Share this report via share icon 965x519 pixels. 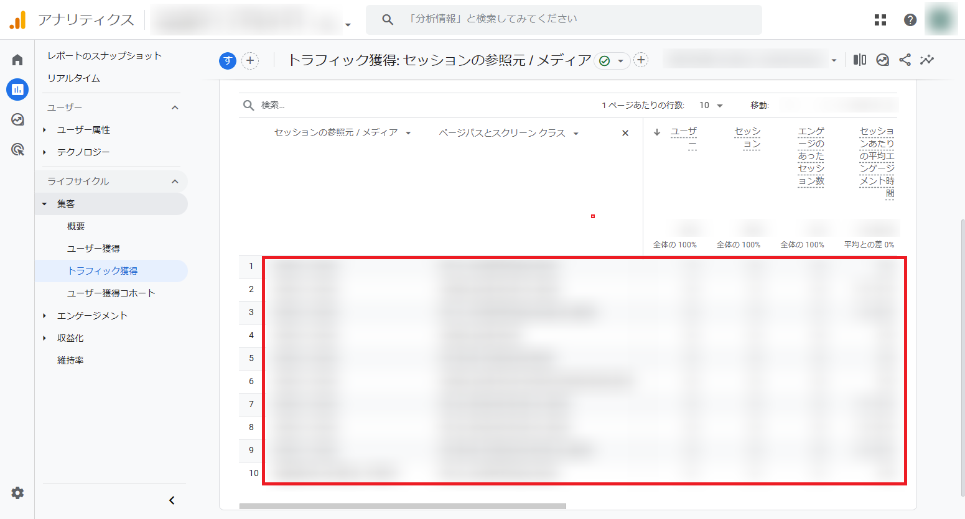coord(905,60)
